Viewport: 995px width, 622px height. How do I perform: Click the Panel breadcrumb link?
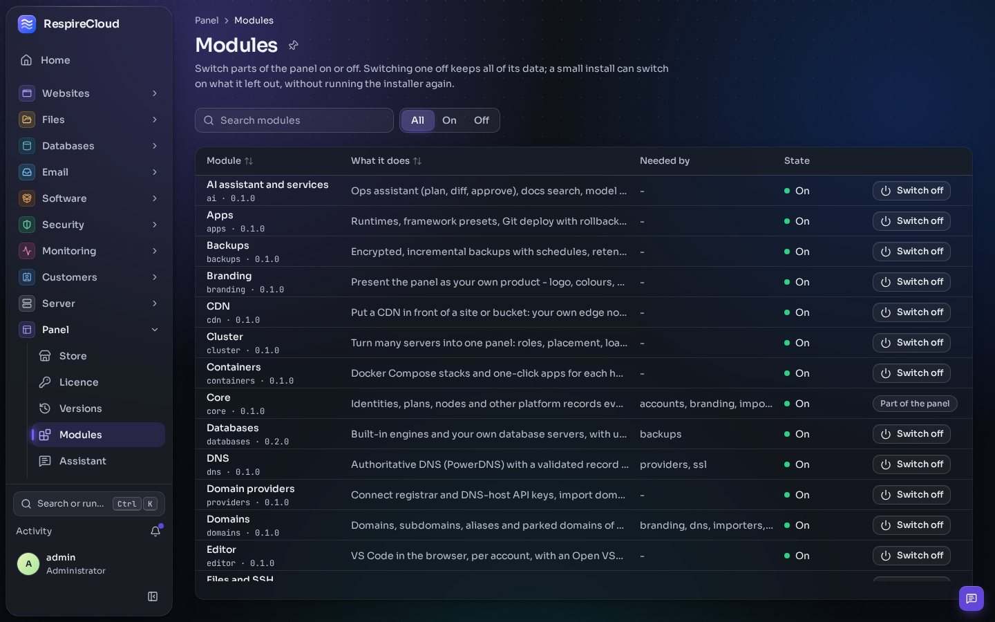coord(207,21)
